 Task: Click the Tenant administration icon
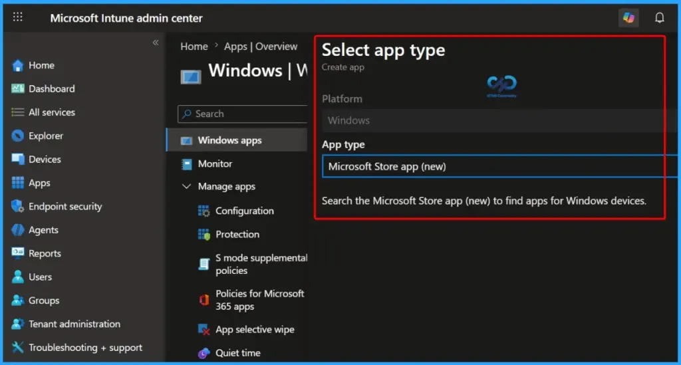pyautogui.click(x=18, y=324)
